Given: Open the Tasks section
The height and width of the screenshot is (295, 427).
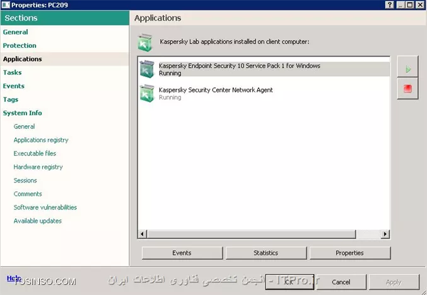Looking at the screenshot, I should click(x=12, y=72).
